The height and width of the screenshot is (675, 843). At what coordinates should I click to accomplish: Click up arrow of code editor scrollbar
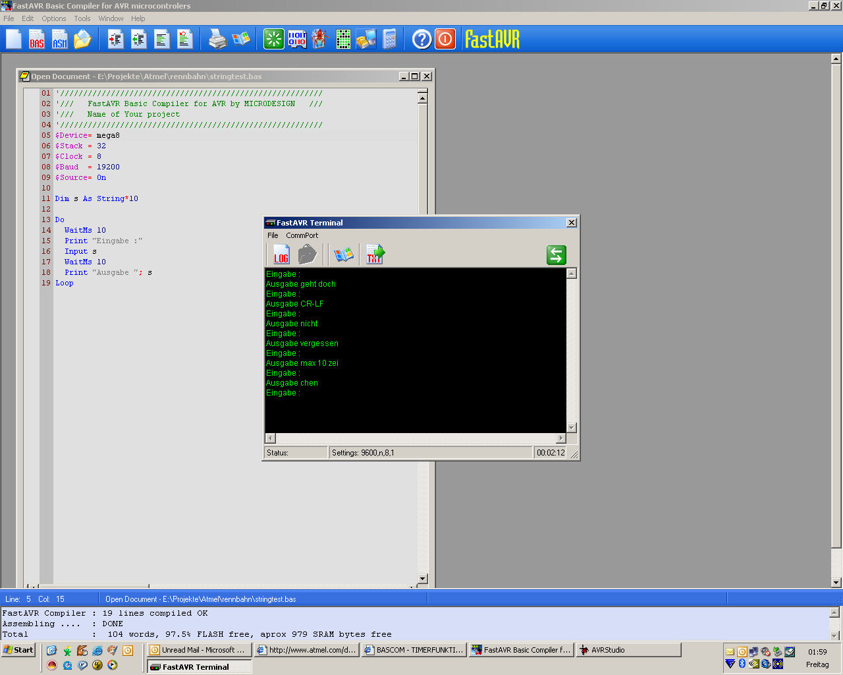[x=423, y=98]
